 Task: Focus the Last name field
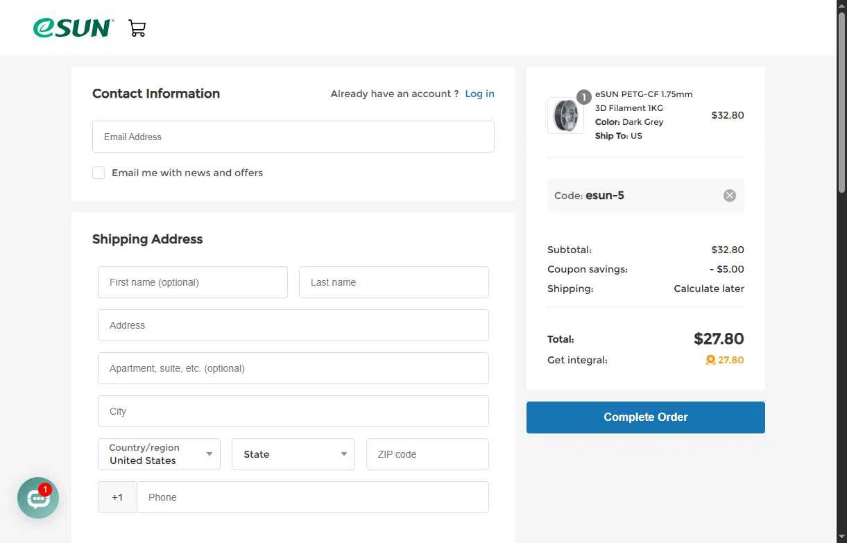(394, 282)
